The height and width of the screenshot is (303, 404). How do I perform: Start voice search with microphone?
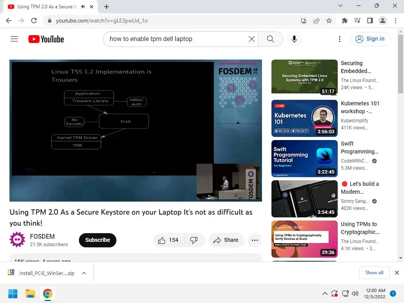294,39
